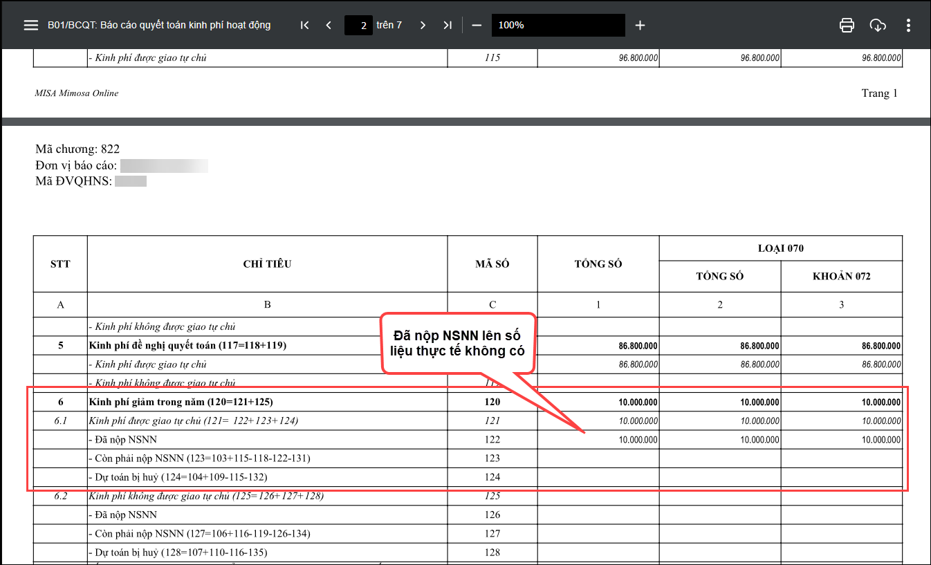
Task: Open the 100% zoom level box
Action: point(557,25)
